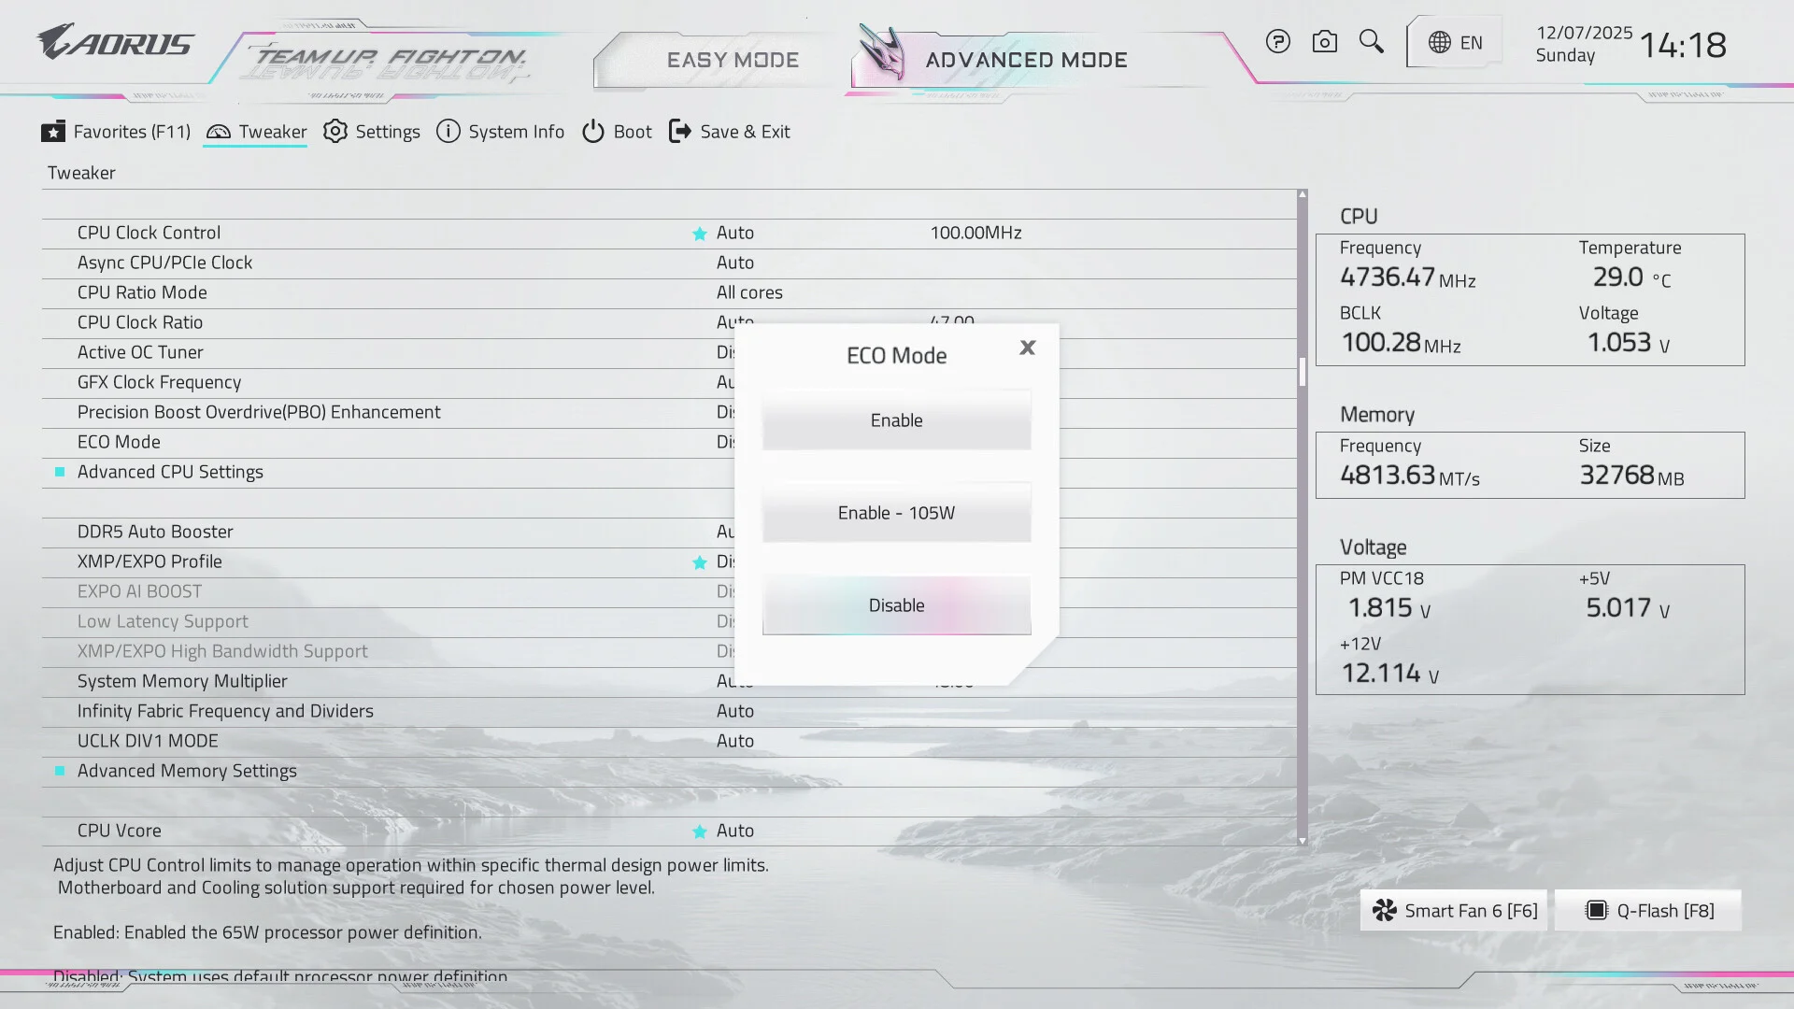Click the screenshot camera icon
Image resolution: width=1794 pixels, height=1009 pixels.
(1324, 42)
